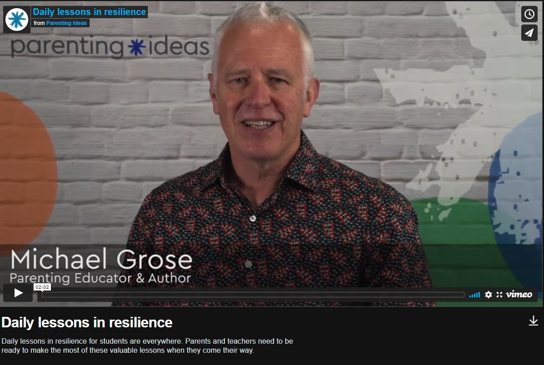Seek on the video progress bar
Viewport: 544px width, 365px height.
(253, 295)
